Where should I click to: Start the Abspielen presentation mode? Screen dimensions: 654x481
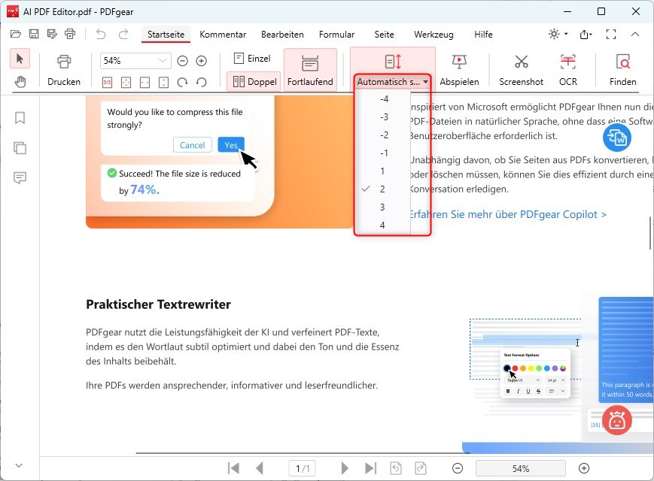pyautogui.click(x=459, y=70)
